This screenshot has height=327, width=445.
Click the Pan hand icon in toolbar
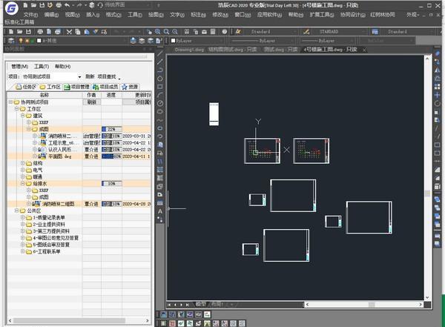tap(149, 32)
